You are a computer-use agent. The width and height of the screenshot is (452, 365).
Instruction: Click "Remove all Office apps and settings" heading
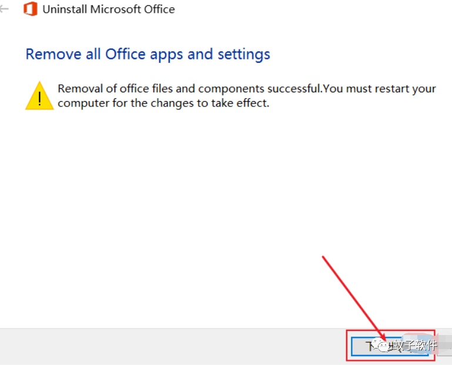point(148,54)
